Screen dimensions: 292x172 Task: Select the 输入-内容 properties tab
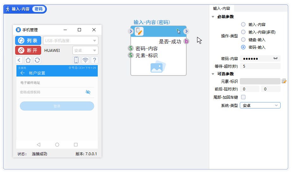pos(221,9)
